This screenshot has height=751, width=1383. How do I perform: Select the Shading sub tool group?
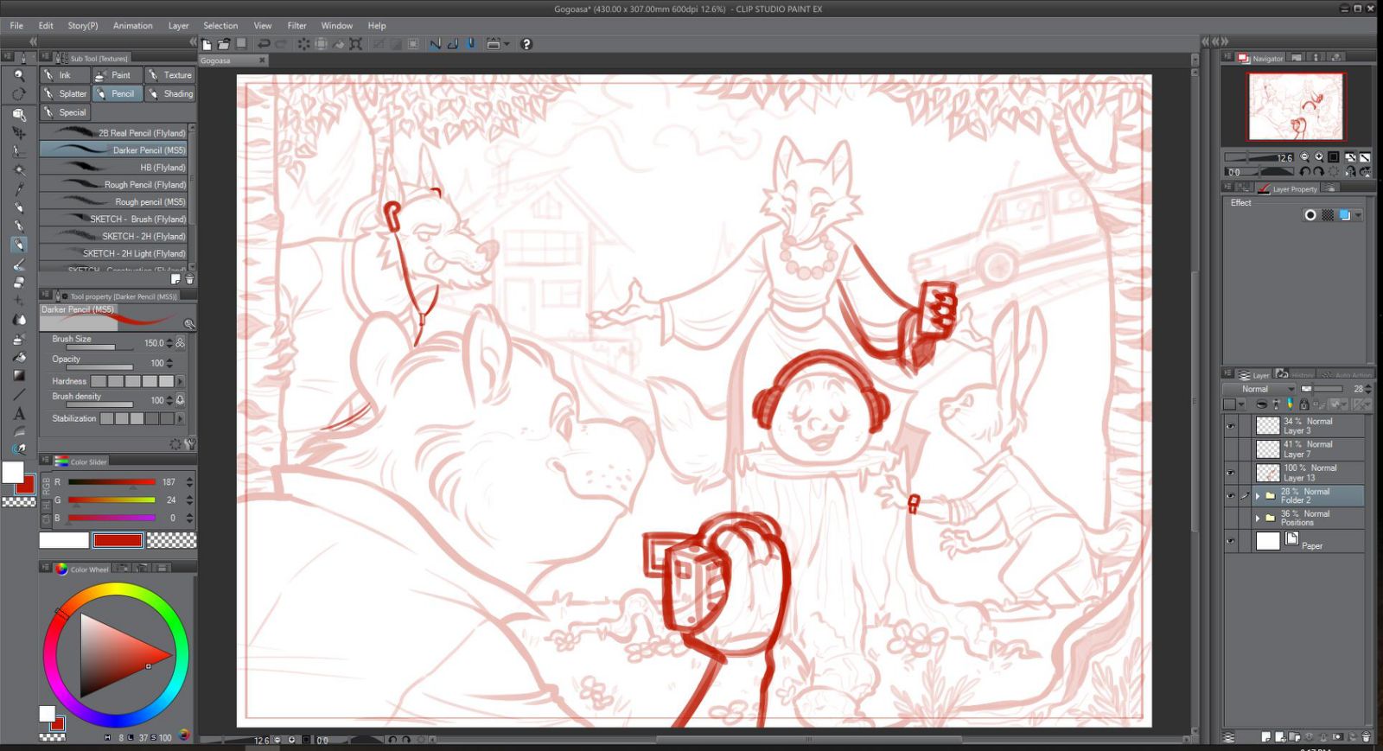(169, 94)
